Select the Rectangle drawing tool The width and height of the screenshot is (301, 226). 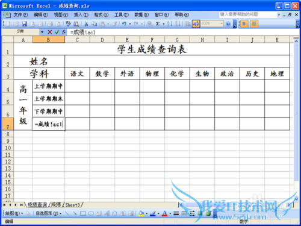click(83, 213)
